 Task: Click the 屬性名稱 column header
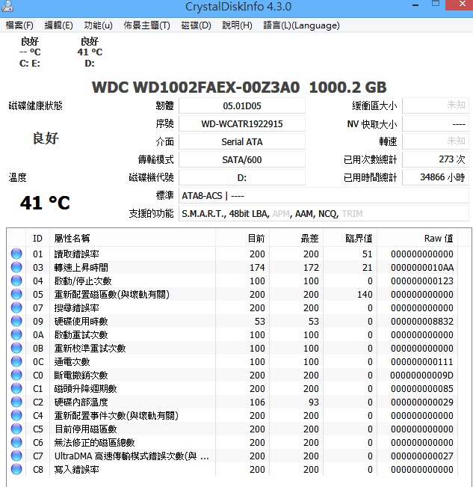132,238
